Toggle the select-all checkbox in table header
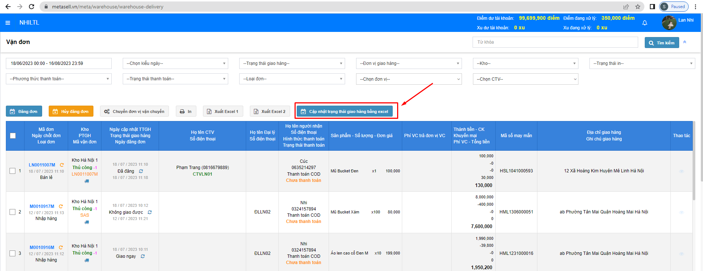The image size is (703, 271). click(x=13, y=136)
